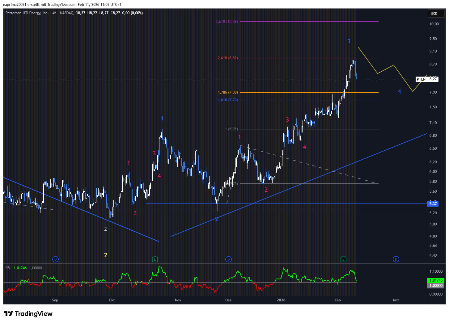Click the PTEN price tag on axis
449x323 pixels.
pyautogui.click(x=421, y=79)
